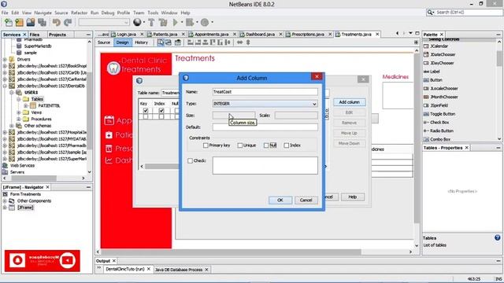Select the Tables folder in tree
This screenshot has width=504, height=283.
[x=37, y=99]
